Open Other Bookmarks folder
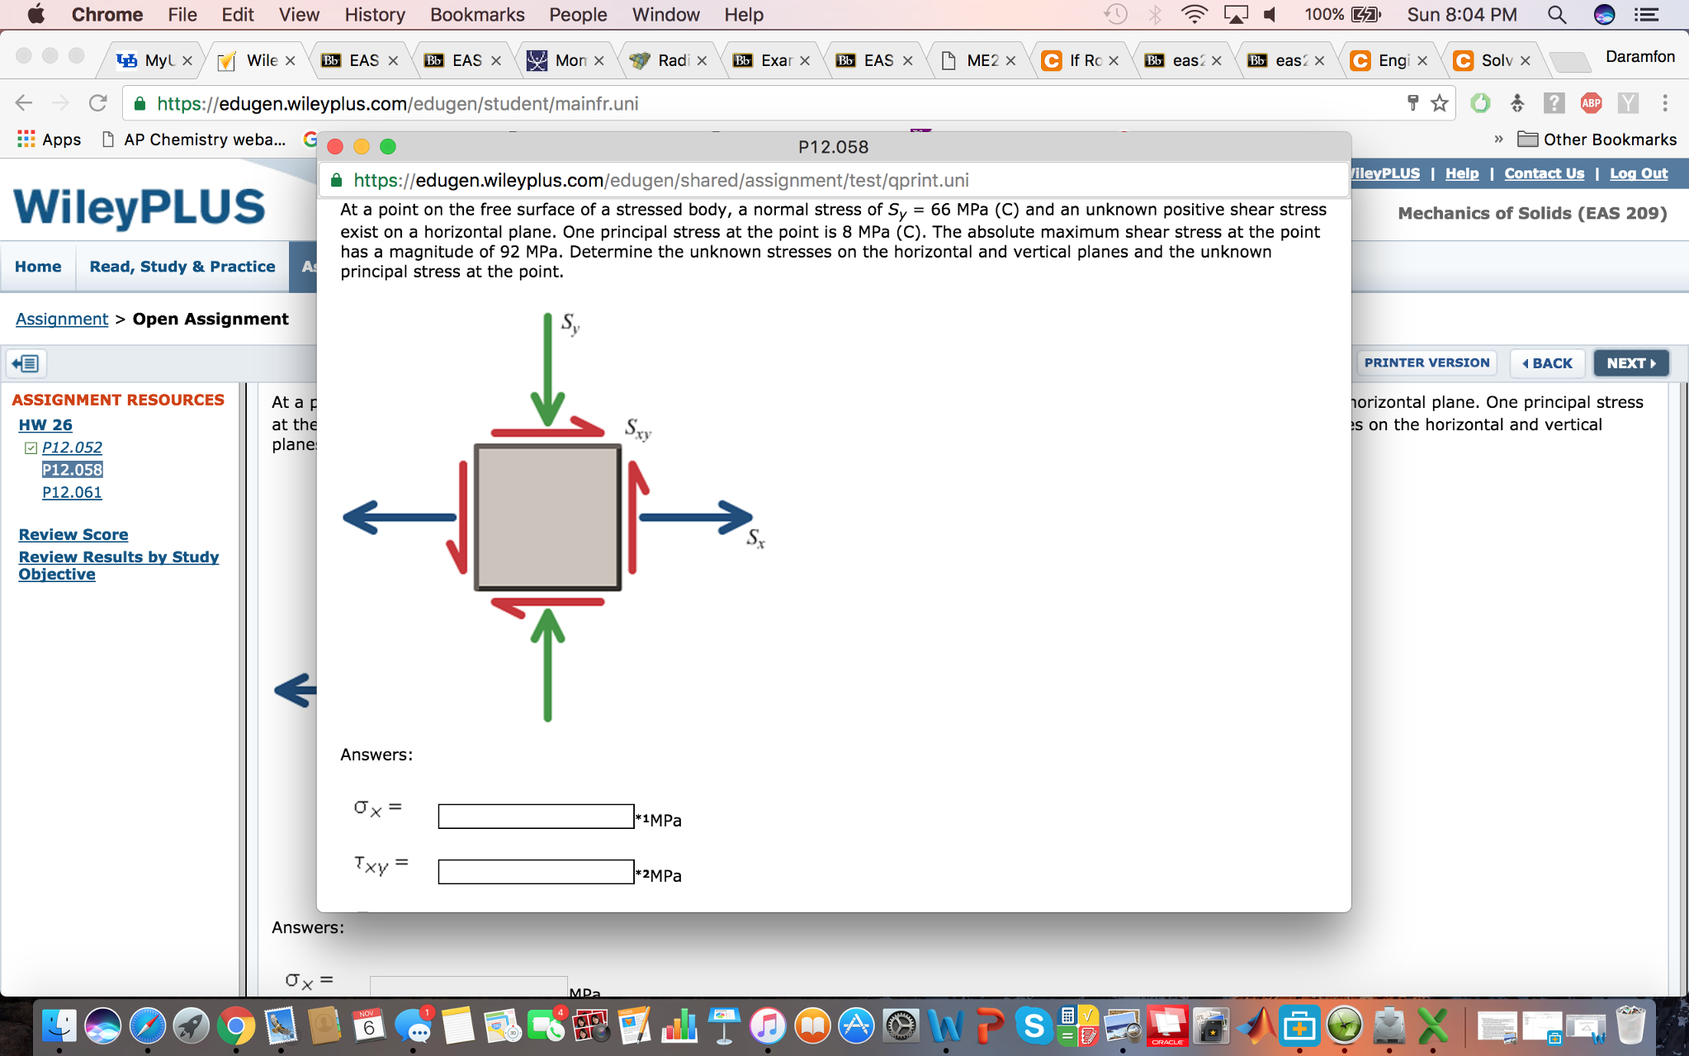1689x1056 pixels. pos(1597,139)
